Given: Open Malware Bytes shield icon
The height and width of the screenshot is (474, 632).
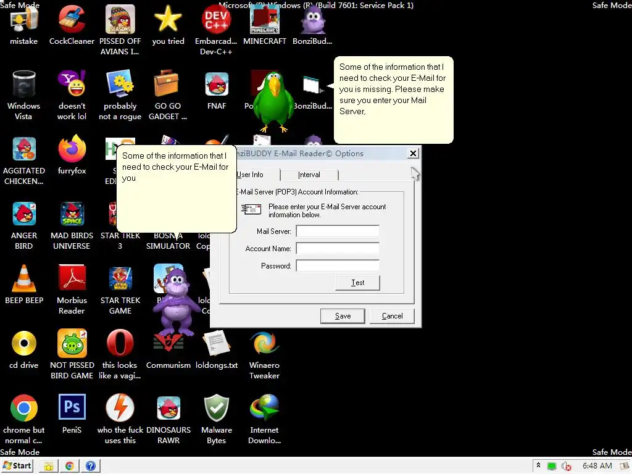Looking at the screenshot, I should (217, 408).
